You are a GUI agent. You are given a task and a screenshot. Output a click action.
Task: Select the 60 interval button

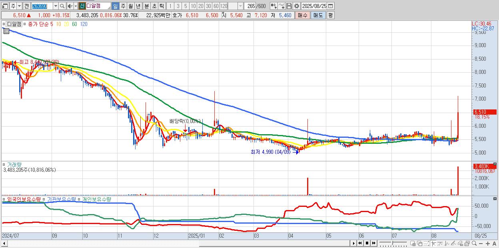pyautogui.click(x=216, y=6)
